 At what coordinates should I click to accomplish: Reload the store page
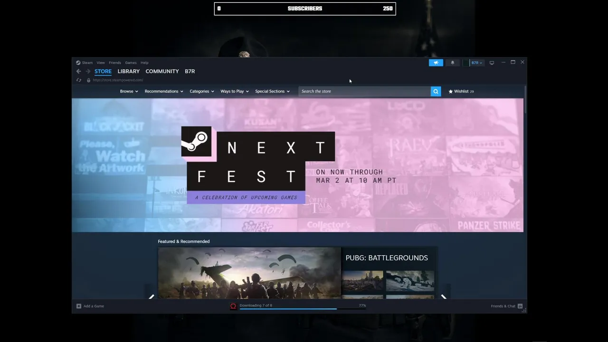[79, 80]
